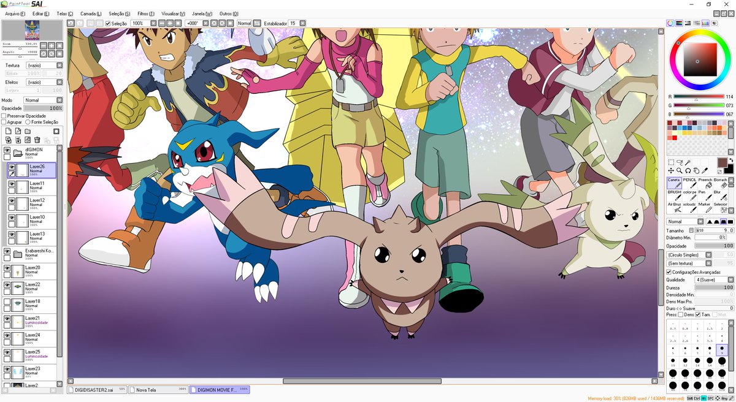Select the PENCIL brush tool

click(x=689, y=183)
